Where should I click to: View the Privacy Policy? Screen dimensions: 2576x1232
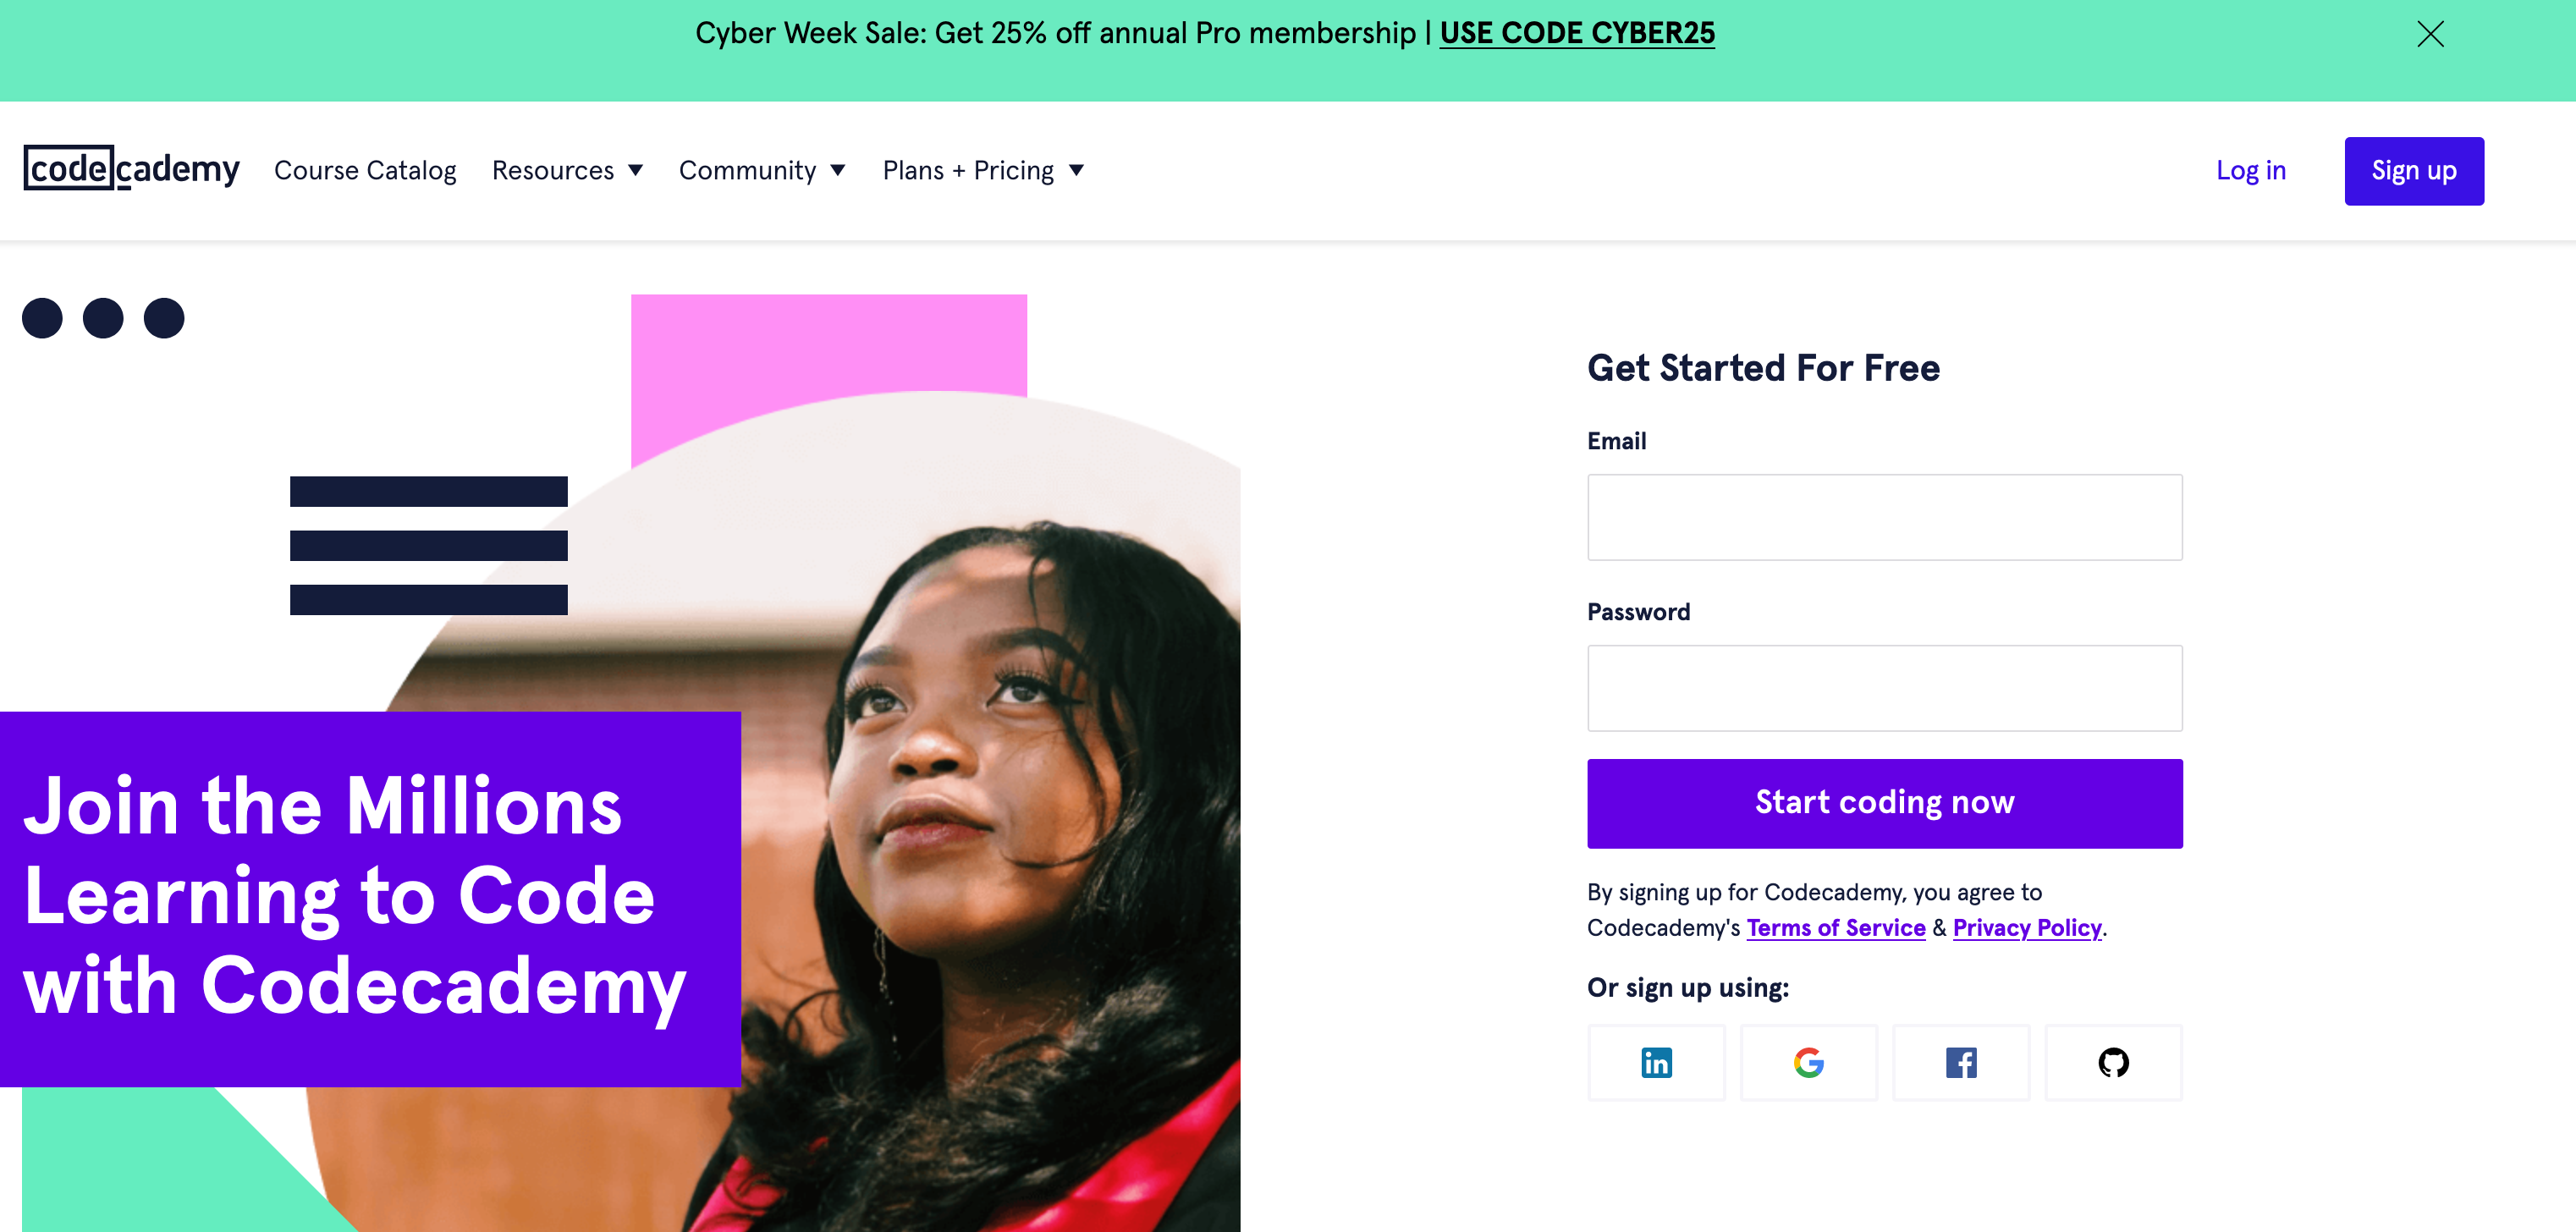tap(2027, 928)
